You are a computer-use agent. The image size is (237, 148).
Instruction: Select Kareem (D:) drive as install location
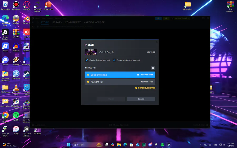[120, 82]
